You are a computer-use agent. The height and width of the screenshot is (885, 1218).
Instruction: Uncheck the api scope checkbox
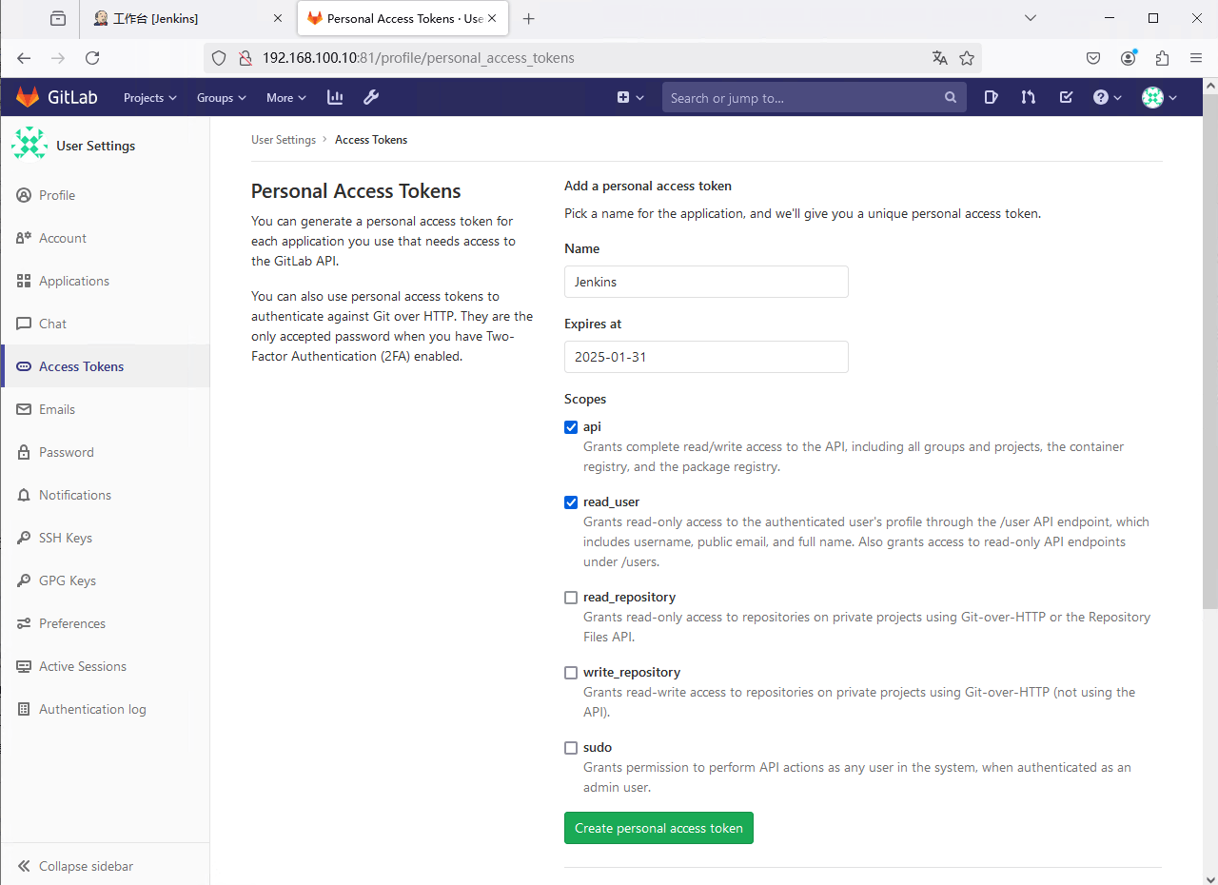571,427
